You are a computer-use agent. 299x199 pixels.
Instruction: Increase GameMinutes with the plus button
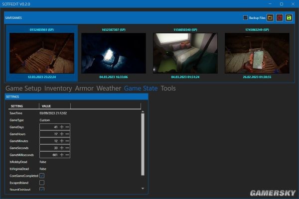[x=62, y=141]
